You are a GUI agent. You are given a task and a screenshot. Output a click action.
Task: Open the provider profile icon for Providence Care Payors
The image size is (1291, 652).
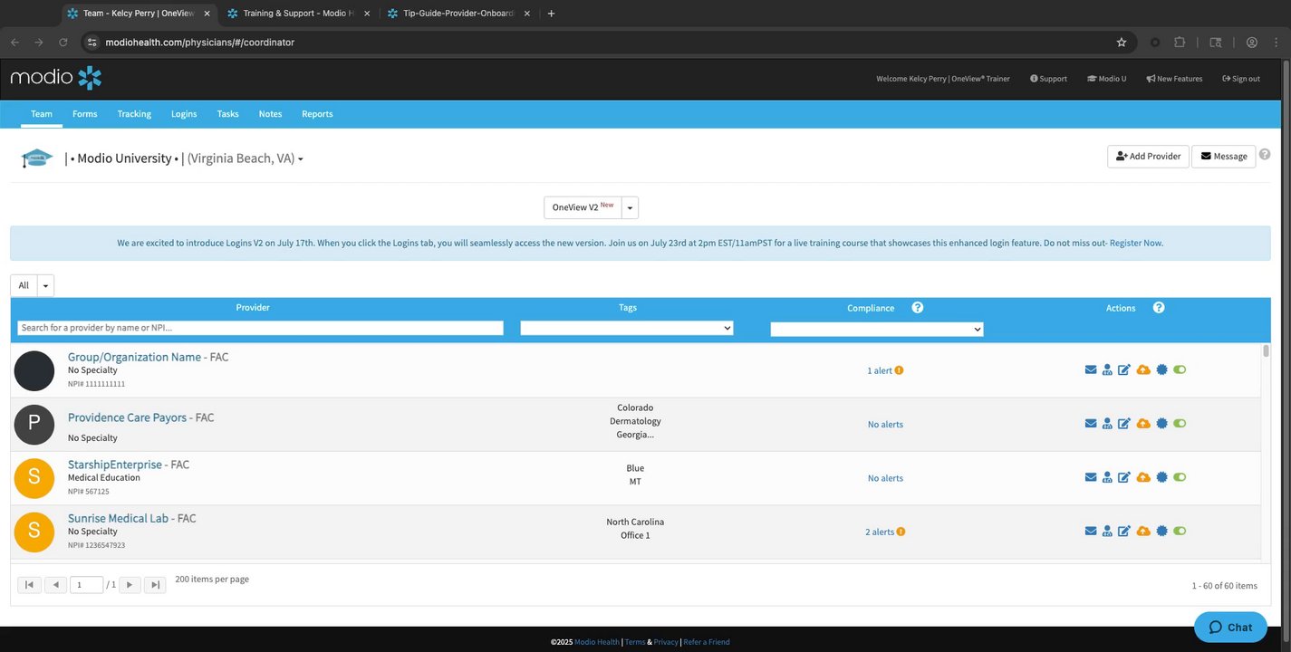point(1107,424)
